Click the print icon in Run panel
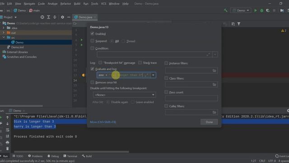This screenshot has height=163, width=289. (x=7, y=143)
